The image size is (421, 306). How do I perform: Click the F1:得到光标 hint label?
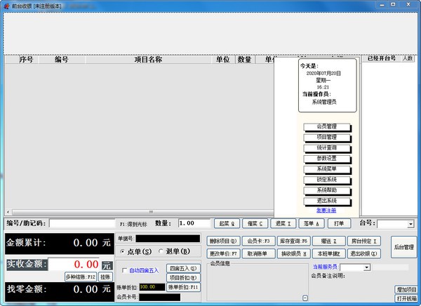133,224
